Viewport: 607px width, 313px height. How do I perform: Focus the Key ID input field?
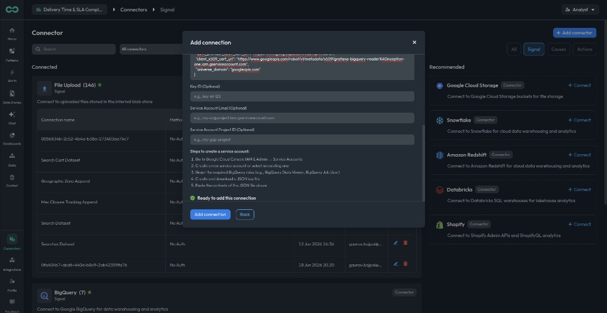click(x=302, y=97)
